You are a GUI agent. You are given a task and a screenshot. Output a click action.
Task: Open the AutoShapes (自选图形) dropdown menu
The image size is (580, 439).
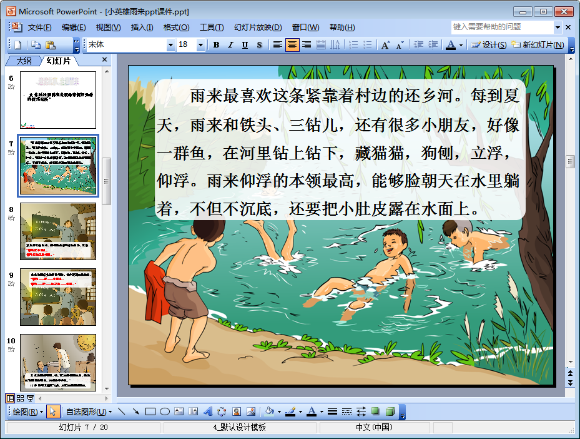[89, 411]
